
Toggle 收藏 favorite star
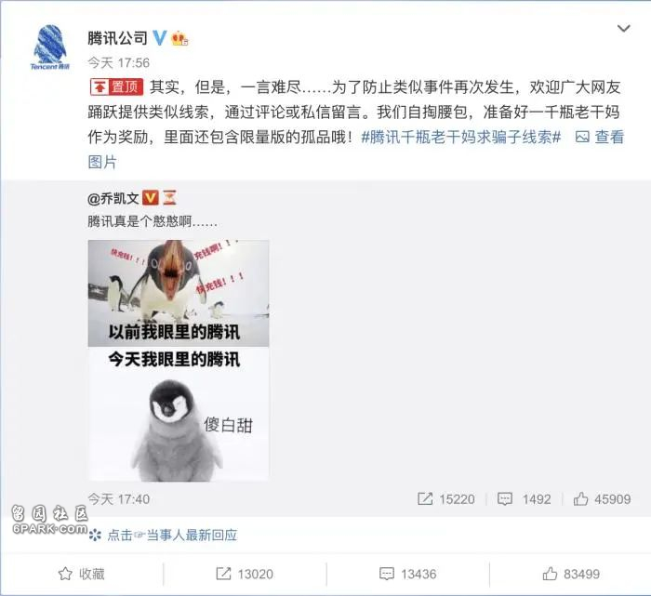(x=82, y=574)
